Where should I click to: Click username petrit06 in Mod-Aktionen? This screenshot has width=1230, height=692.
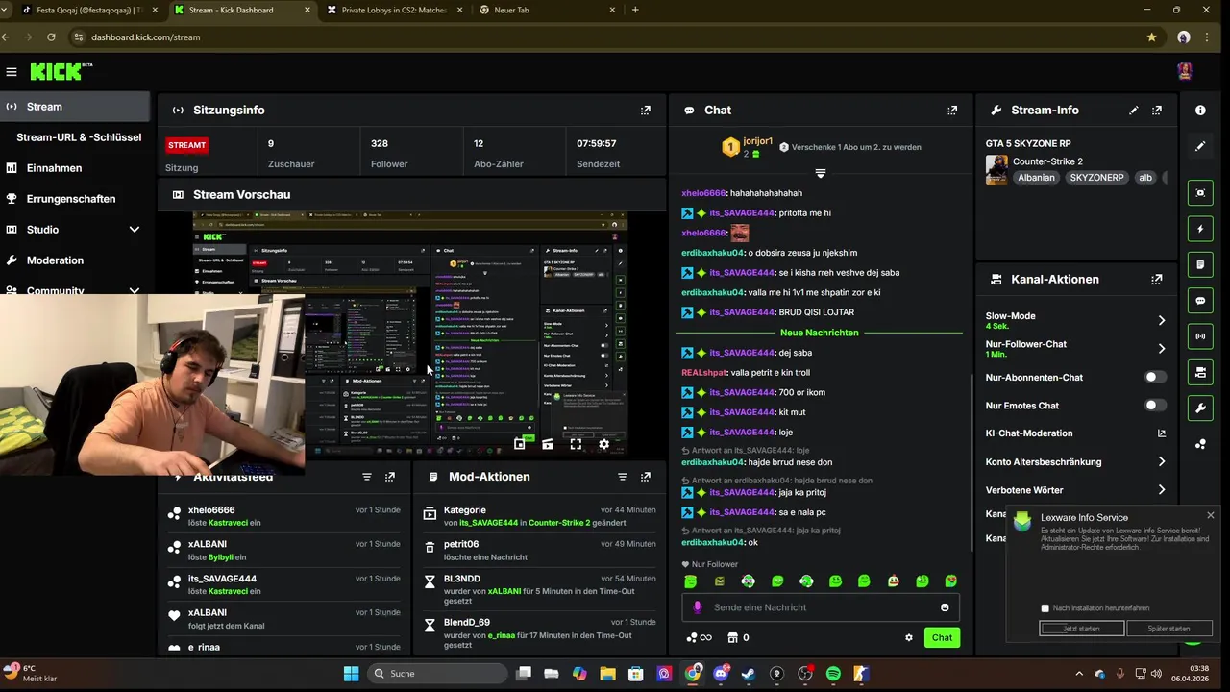tap(461, 544)
